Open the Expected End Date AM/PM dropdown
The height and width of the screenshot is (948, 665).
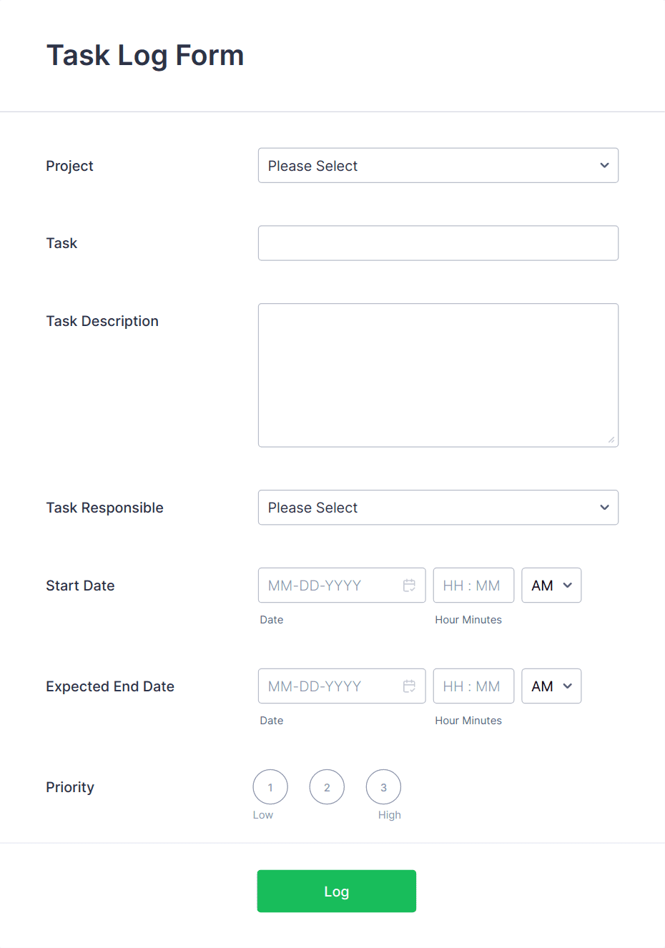pos(551,686)
